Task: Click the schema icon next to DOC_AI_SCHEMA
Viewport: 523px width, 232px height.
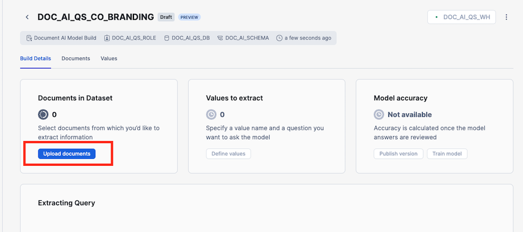Action: tap(220, 38)
